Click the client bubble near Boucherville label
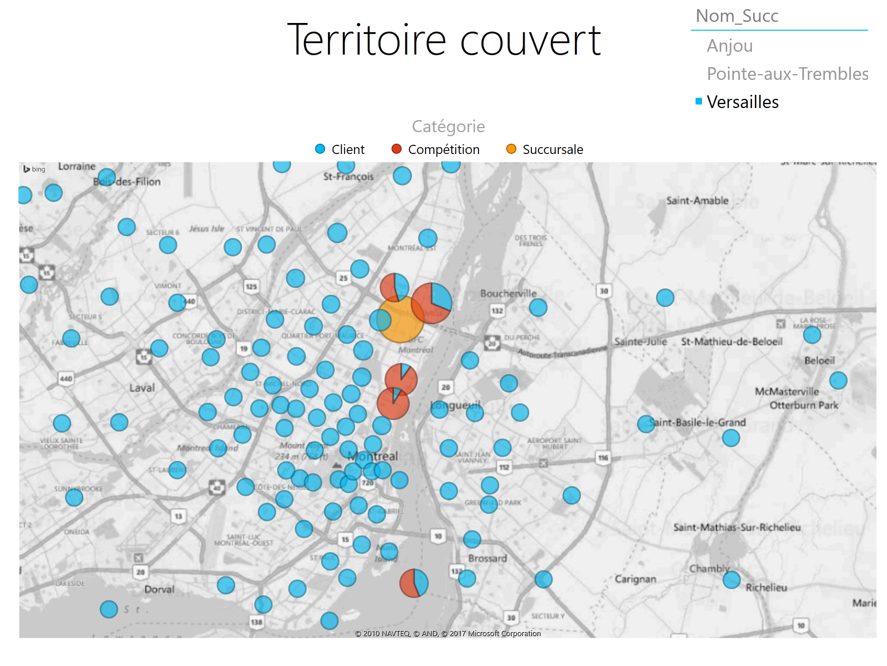This screenshot has height=666, width=887. point(538,307)
